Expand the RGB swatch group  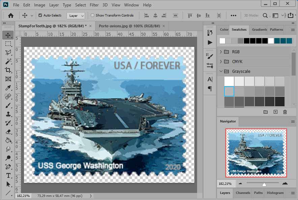(221, 52)
